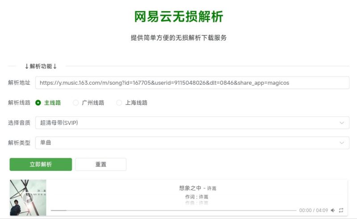Viewport: 357px width, 219px height.
Task: Click the 网易云无损解析 page heading
Action: click(x=179, y=17)
